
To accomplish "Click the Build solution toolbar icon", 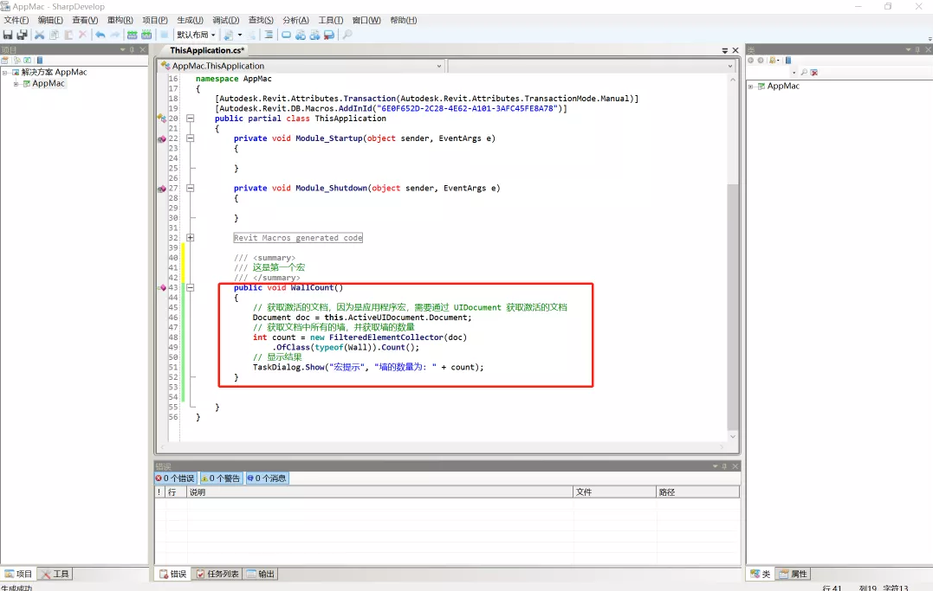I will [x=133, y=35].
